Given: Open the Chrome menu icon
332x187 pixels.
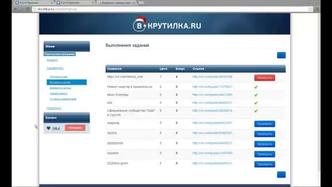Looking at the screenshot, I should [317, 9].
